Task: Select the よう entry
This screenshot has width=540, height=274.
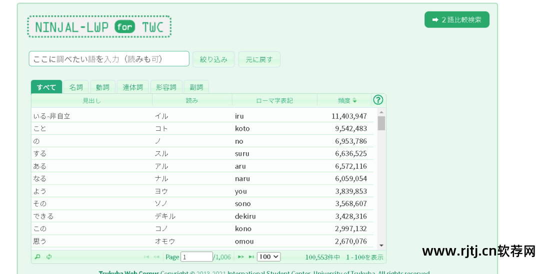Action: tap(39, 192)
